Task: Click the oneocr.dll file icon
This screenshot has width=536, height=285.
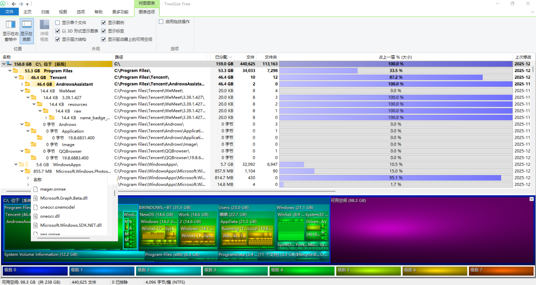Action: 36,216
